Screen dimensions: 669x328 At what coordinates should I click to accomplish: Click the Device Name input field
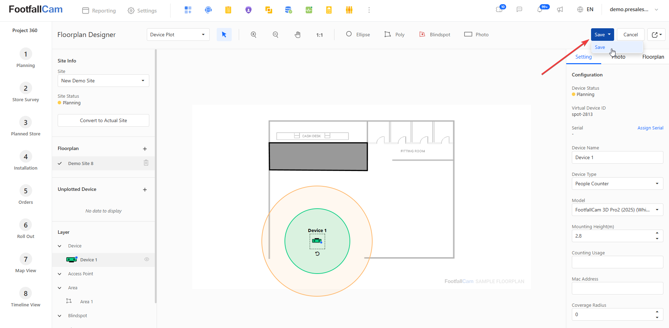pyautogui.click(x=617, y=157)
